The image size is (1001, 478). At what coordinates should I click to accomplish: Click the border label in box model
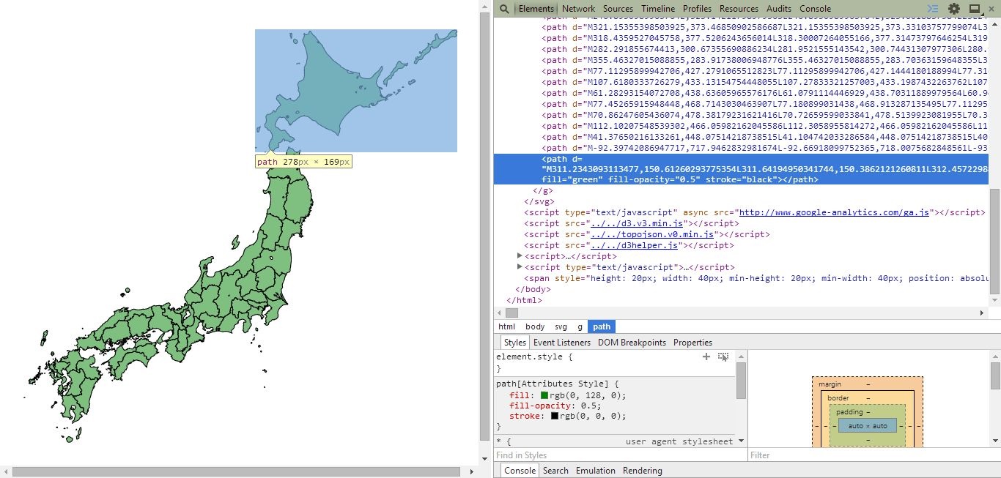[838, 398]
